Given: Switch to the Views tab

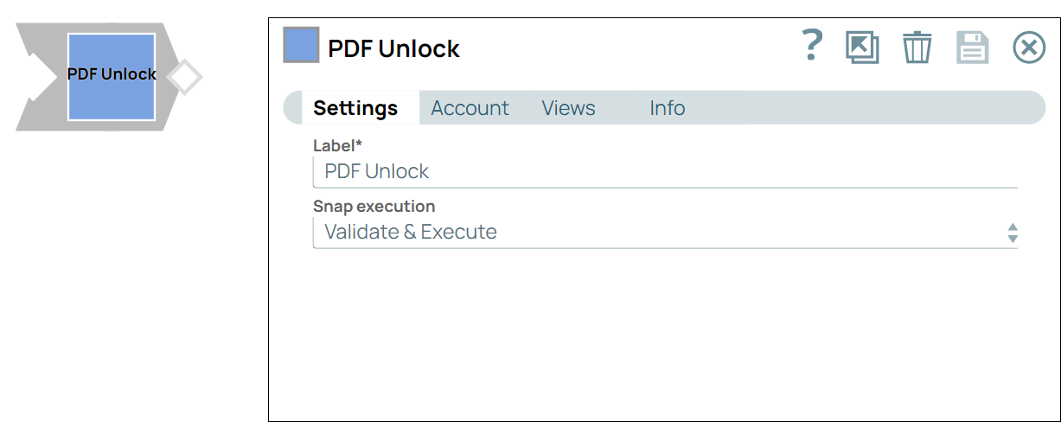Looking at the screenshot, I should (568, 108).
